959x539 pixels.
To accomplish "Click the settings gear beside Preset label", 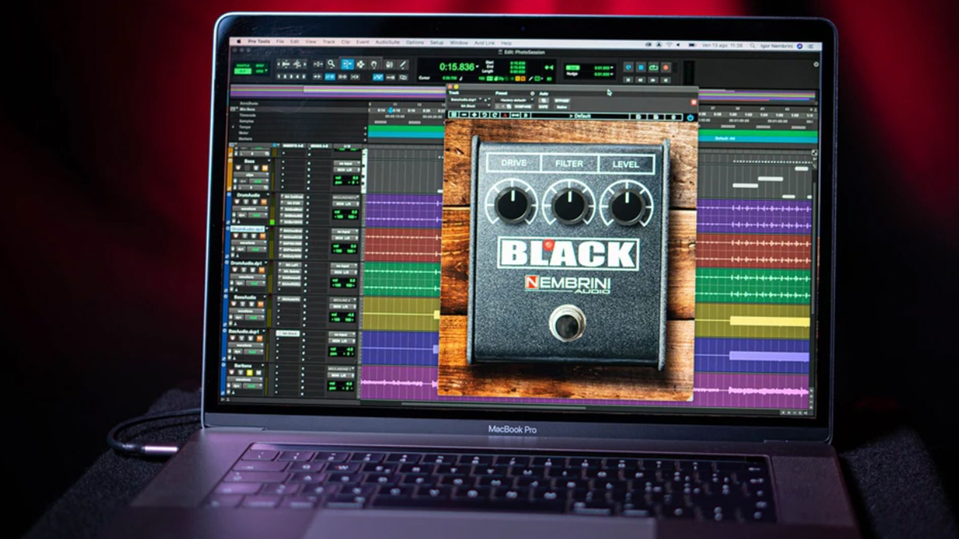I will tap(532, 93).
